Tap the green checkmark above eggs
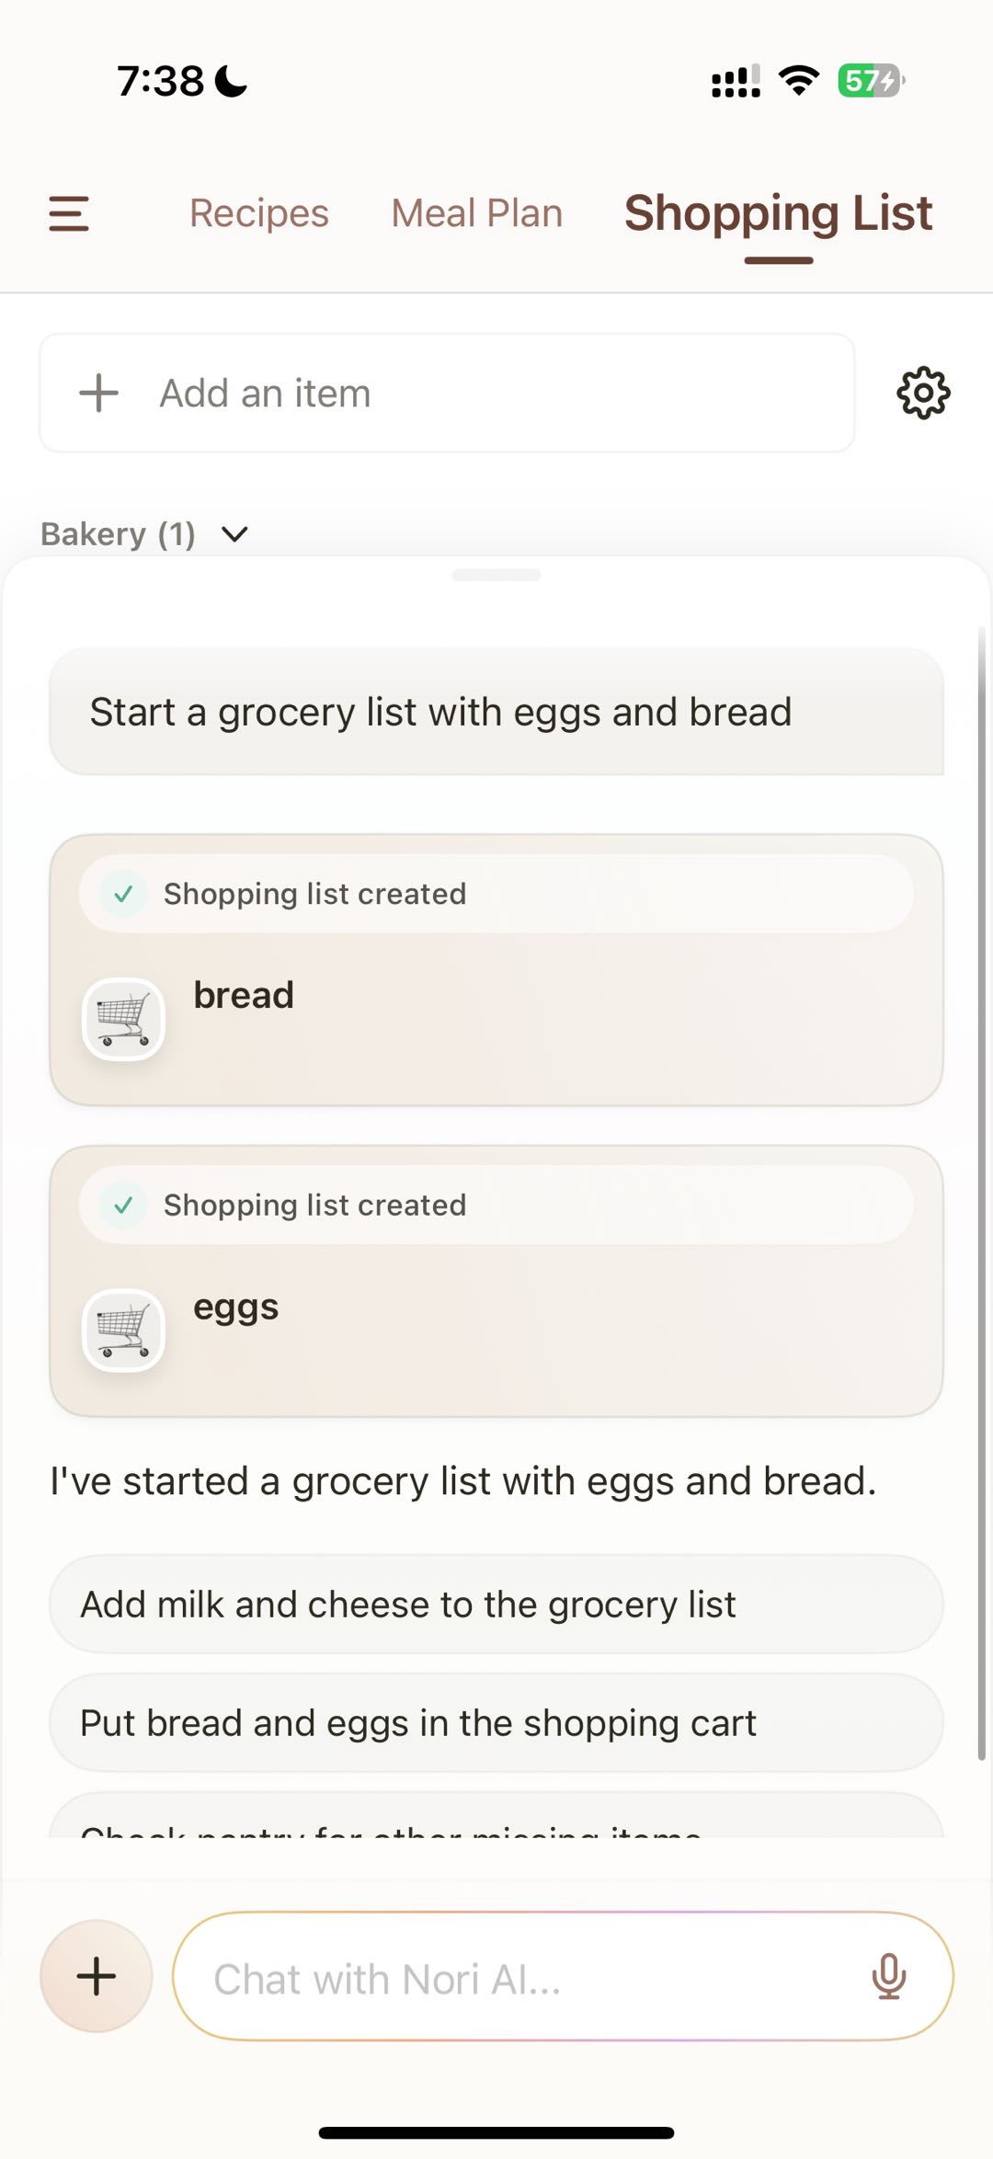The image size is (993, 2159). pos(124,1205)
